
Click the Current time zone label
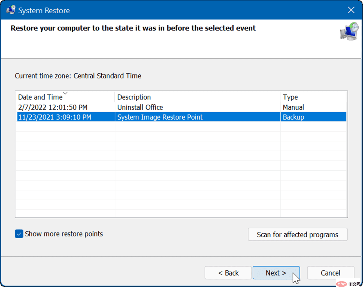point(78,76)
